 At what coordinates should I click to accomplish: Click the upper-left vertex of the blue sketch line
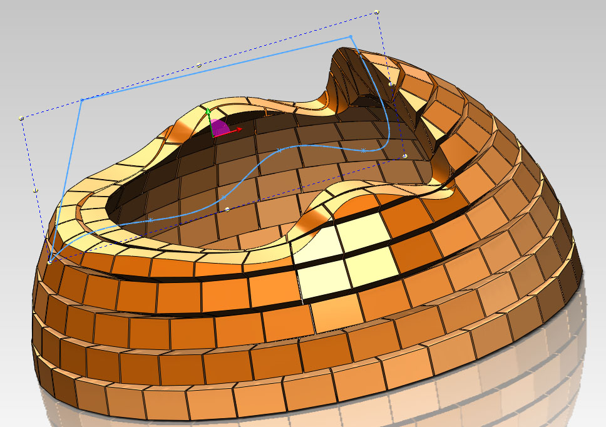click(82, 100)
